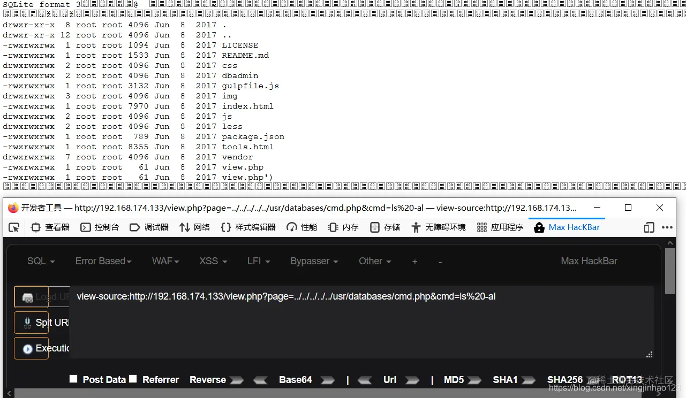Viewport: 686px width, 398px height.
Task: Expand the SQL dropdown in HackBar
Action: coord(41,261)
